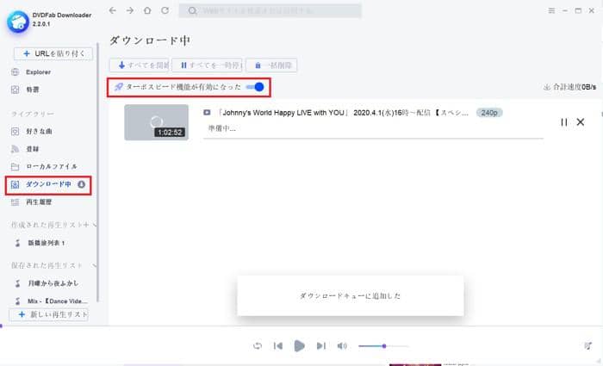Screen dimensions: 603x366
Task: Click the download count badge icon
Action: click(x=81, y=184)
